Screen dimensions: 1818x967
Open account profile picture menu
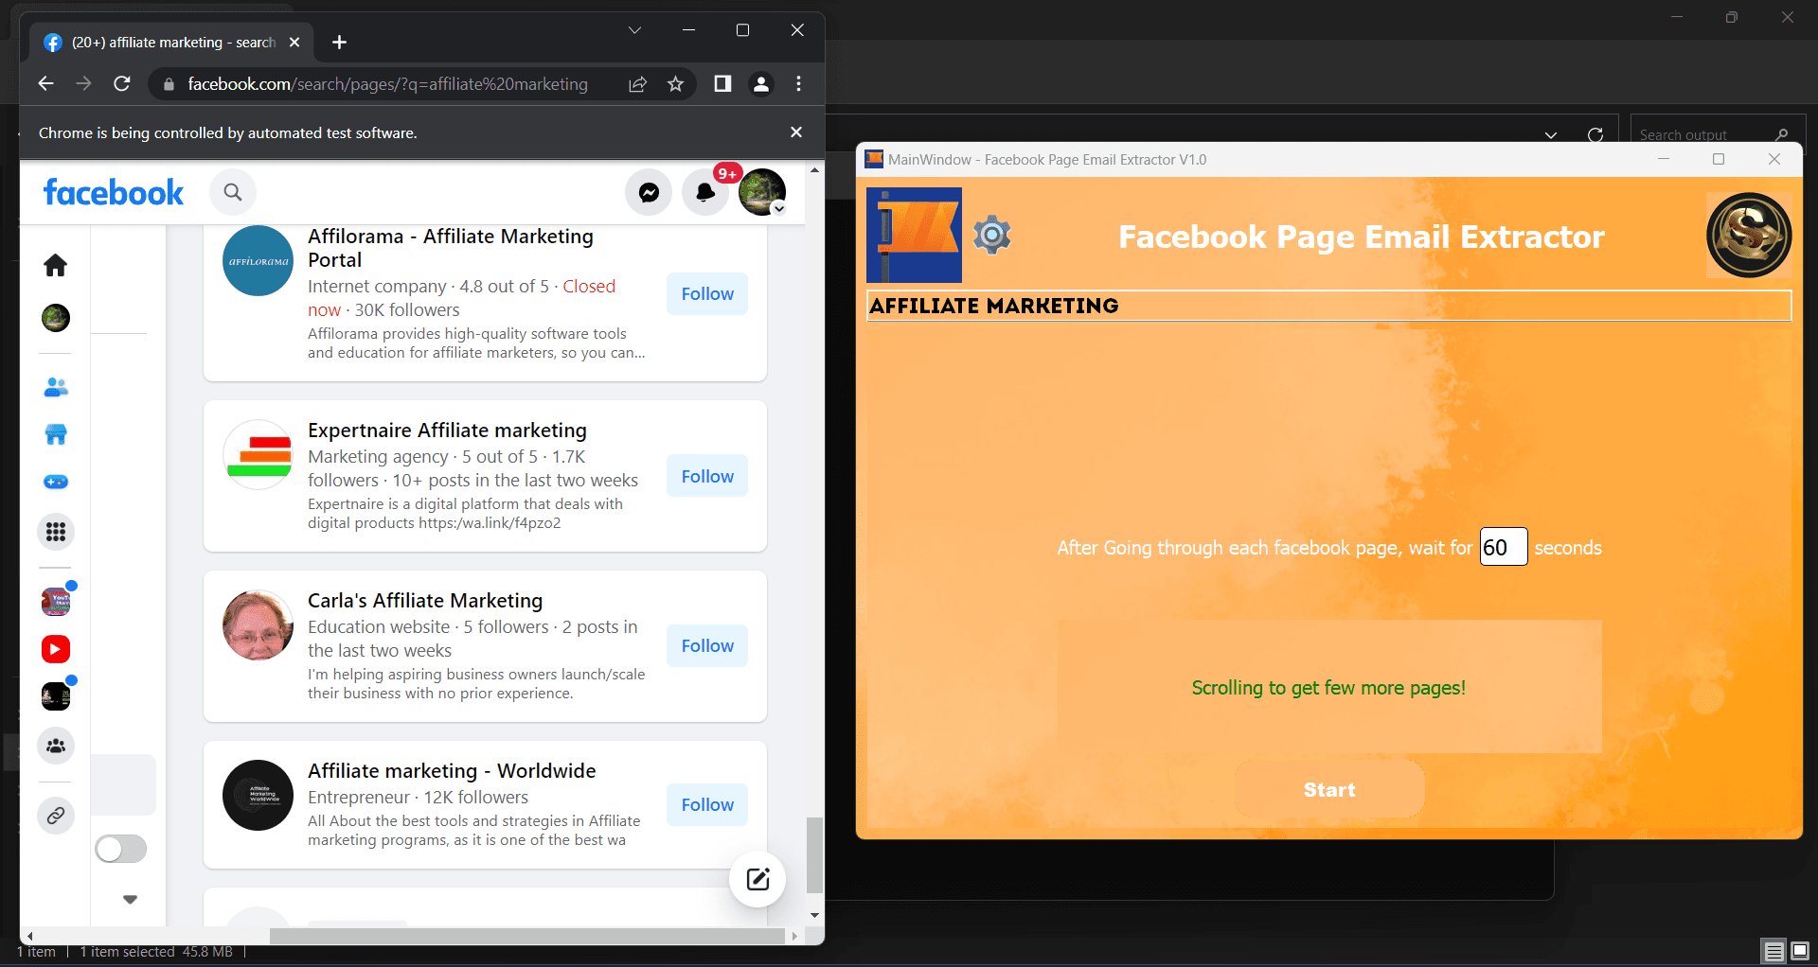(x=762, y=192)
